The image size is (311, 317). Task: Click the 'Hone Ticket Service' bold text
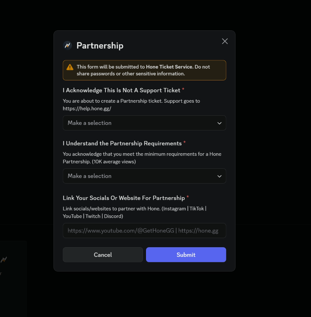169,67
